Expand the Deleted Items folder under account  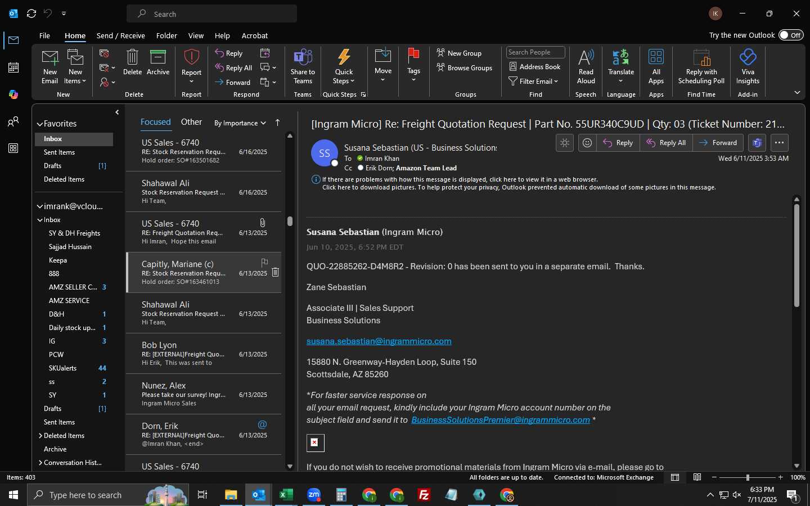click(40, 436)
